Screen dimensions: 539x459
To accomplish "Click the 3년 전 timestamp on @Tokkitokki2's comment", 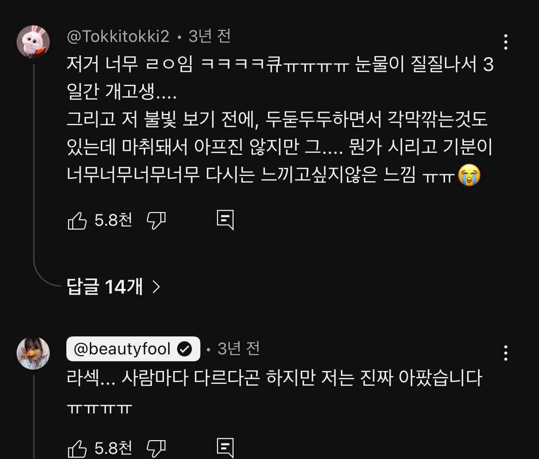I will coord(210,36).
